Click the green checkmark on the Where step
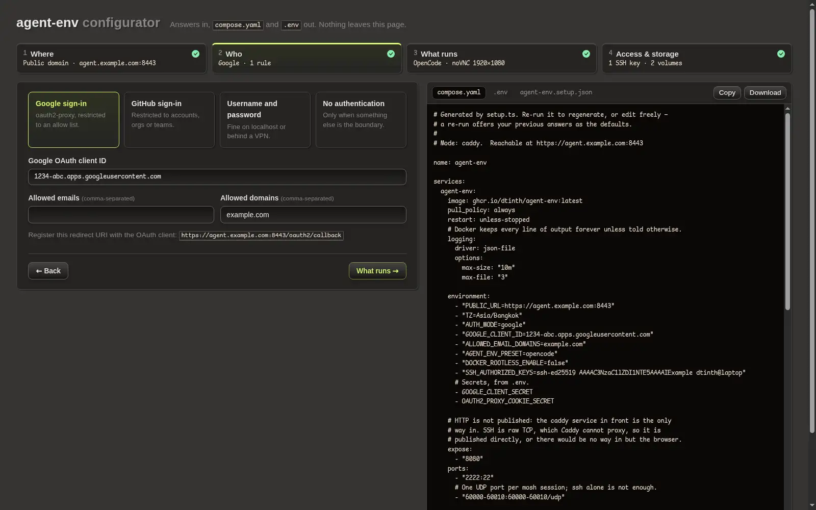 (x=195, y=54)
